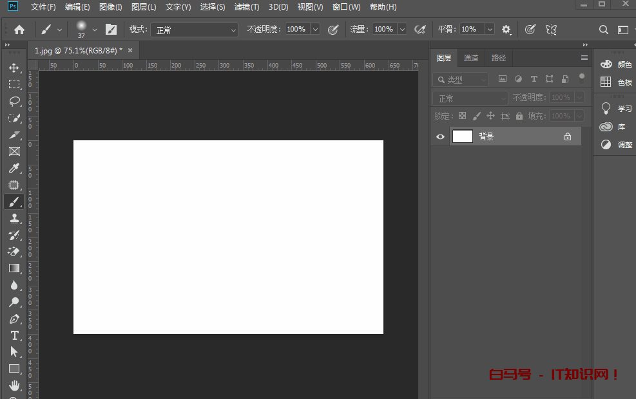The width and height of the screenshot is (636, 399).
Task: Toggle the layer filter switch on/off
Action: 581,79
